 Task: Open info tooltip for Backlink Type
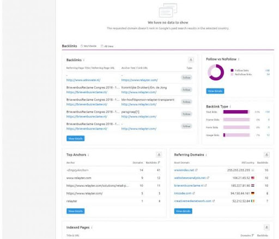tap(230, 106)
